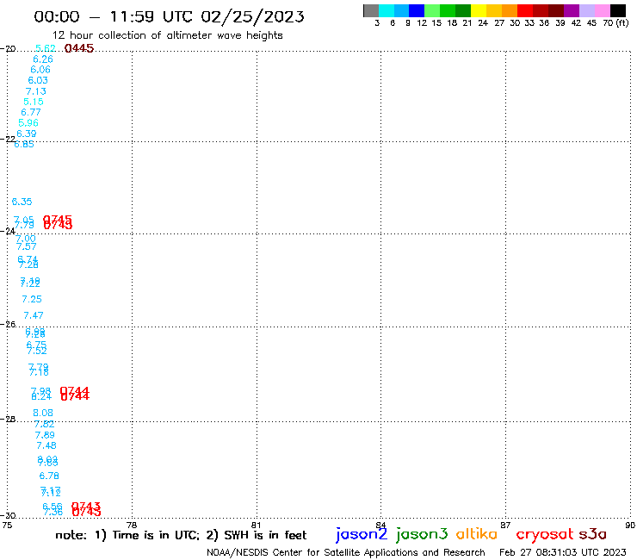
Task: Click the 7.48 wave height value
Action: [x=46, y=445]
